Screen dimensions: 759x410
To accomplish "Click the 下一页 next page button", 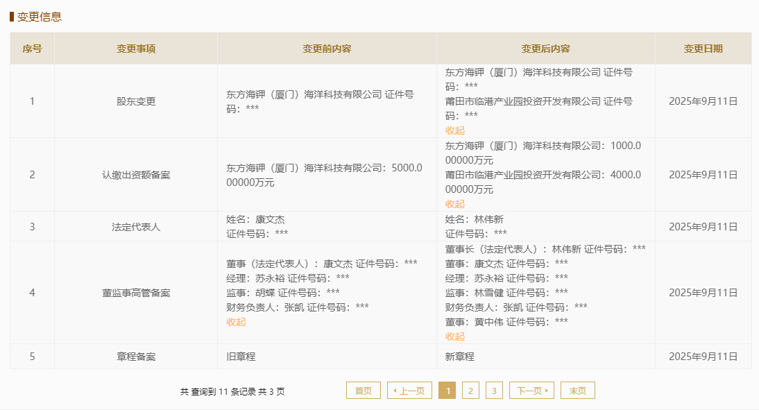I will 531,391.
